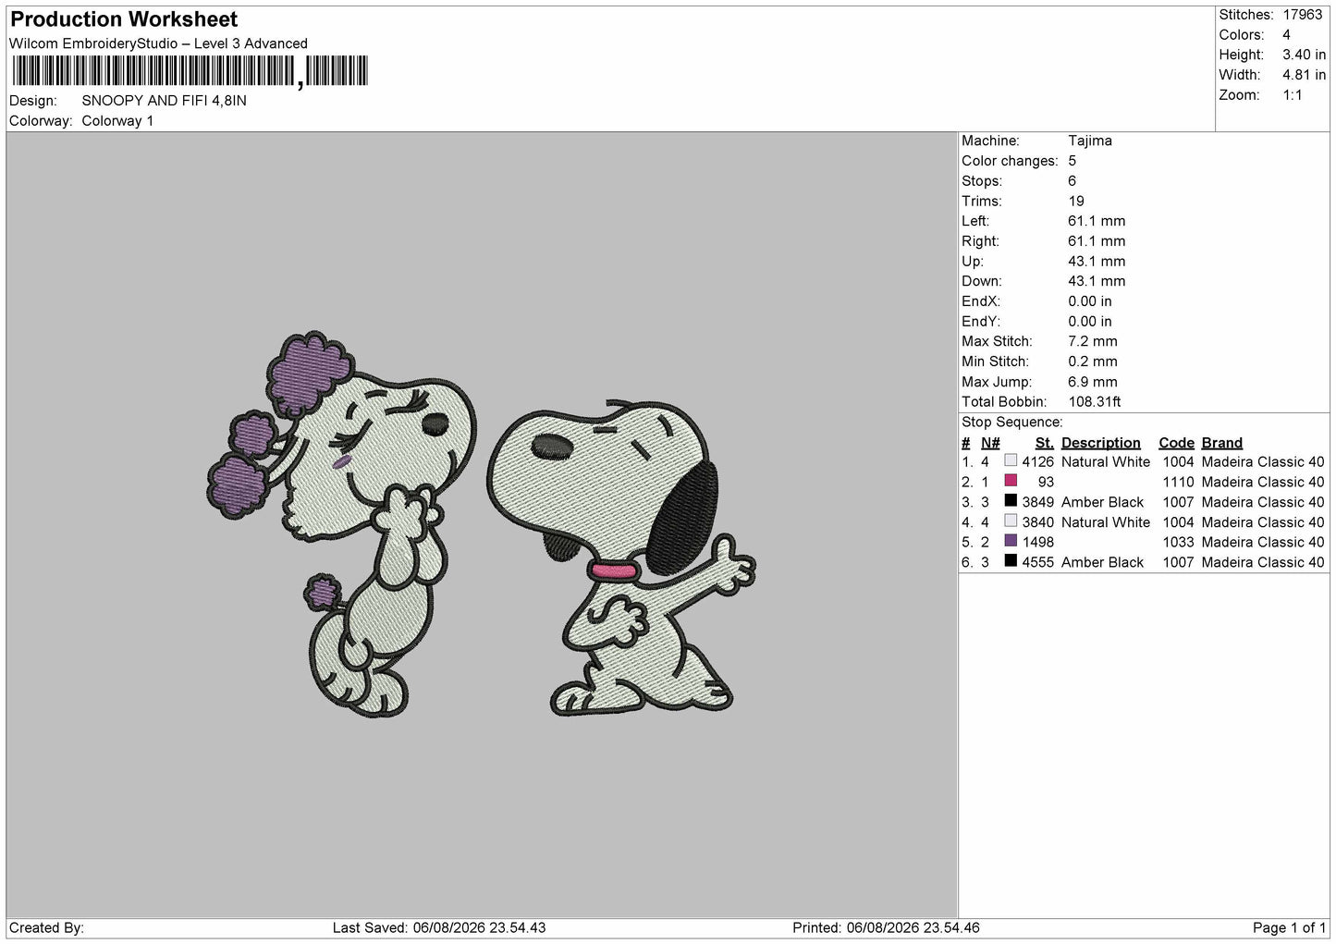The image size is (1336, 944).
Task: Click stitch count 4126 in stop row 1
Action: coord(1038,462)
